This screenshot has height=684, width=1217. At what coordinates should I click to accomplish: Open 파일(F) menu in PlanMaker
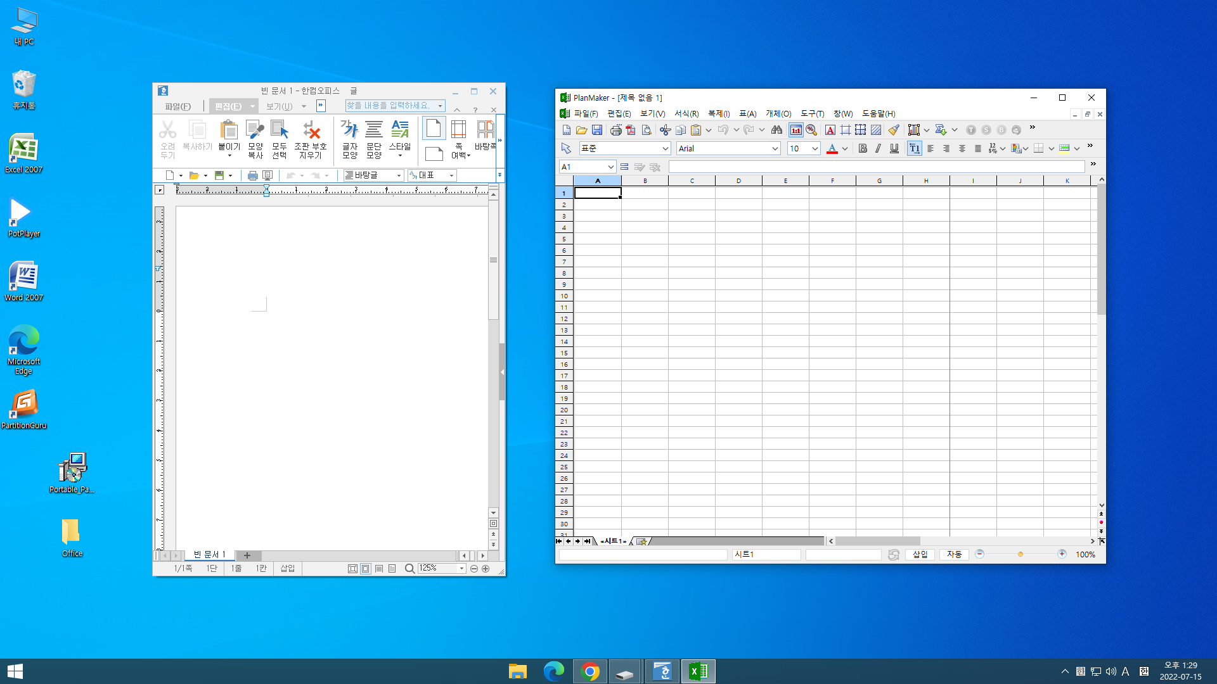pos(586,114)
